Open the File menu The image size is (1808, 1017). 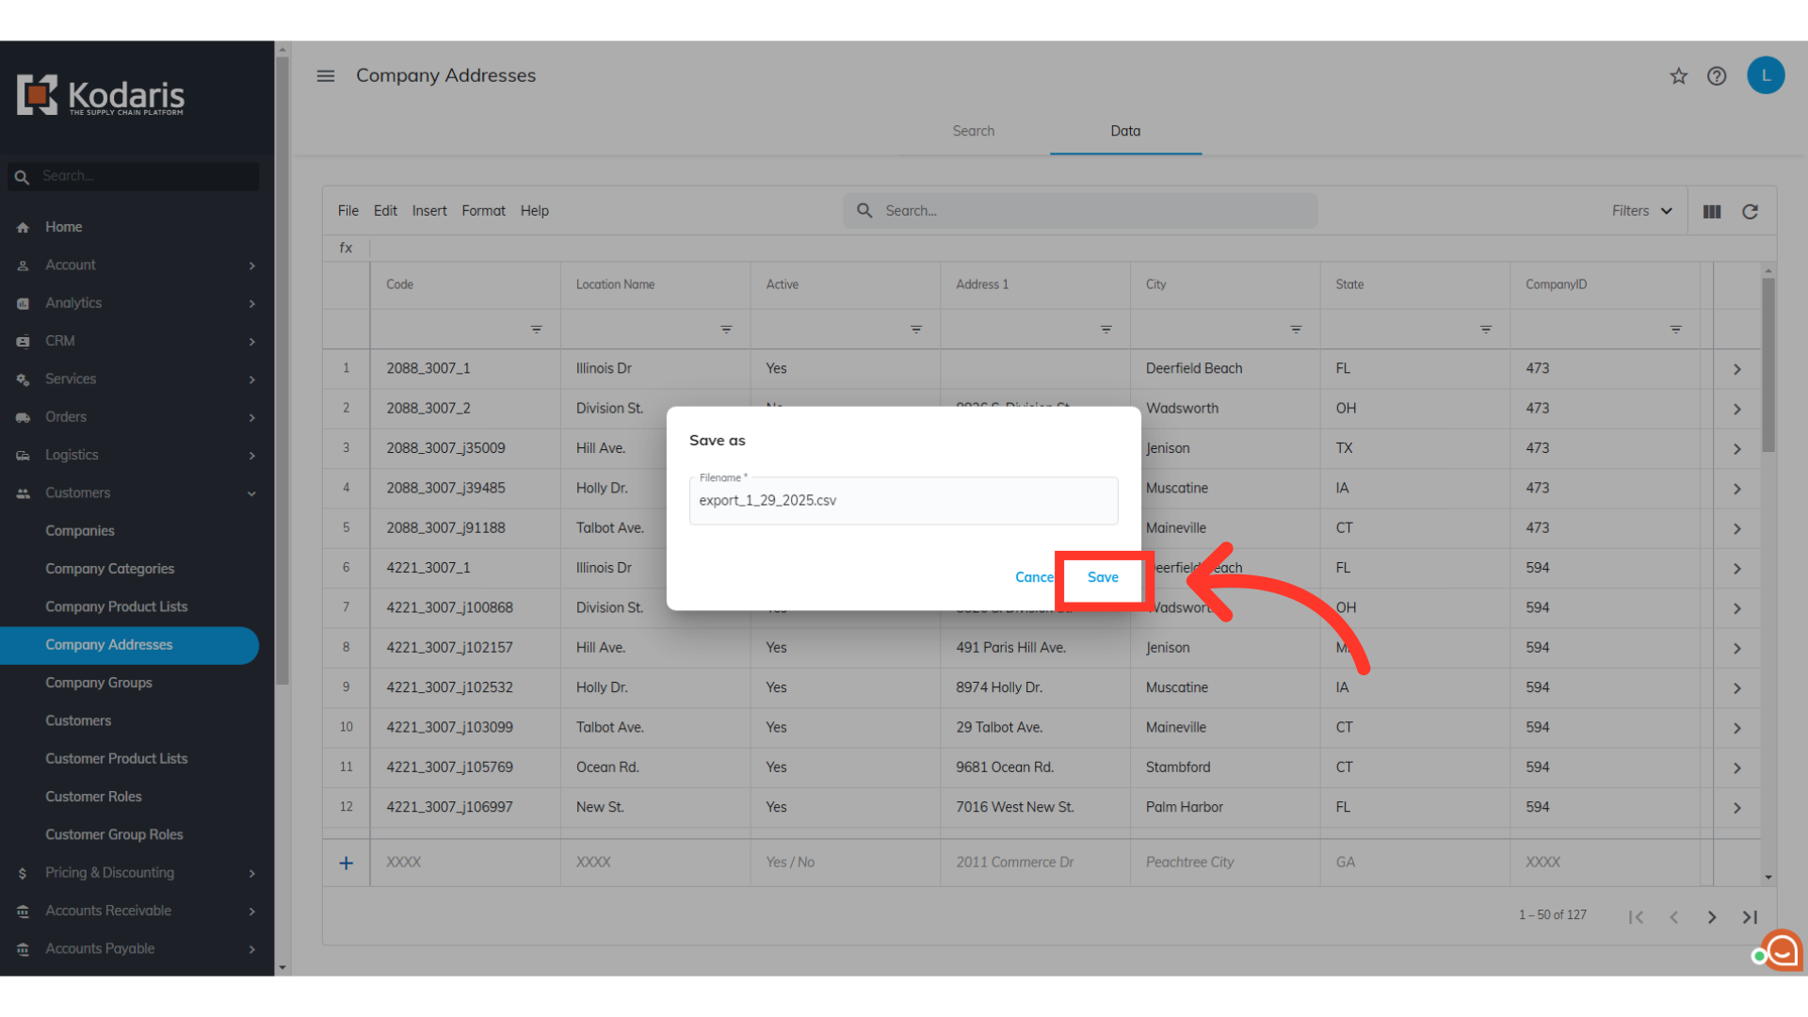point(347,211)
